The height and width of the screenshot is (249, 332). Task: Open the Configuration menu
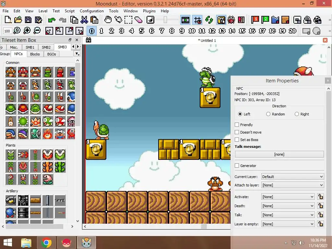click(92, 11)
